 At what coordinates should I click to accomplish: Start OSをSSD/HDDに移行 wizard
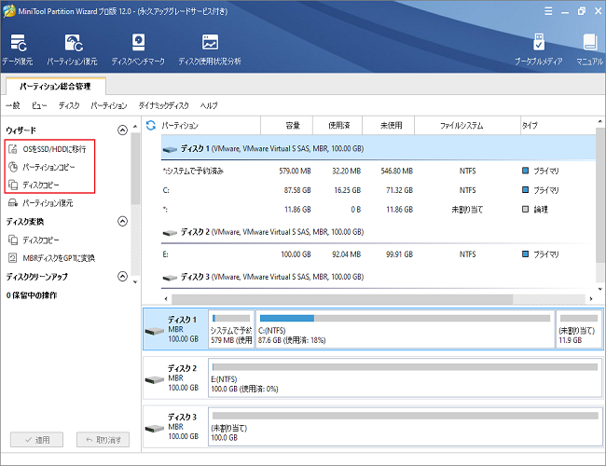pyautogui.click(x=48, y=149)
